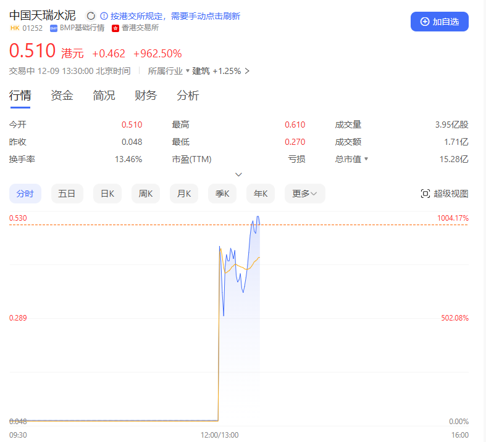Image resolution: width=486 pixels, height=442 pixels.
Task: Expand more quote details chevron
Action: point(239,174)
